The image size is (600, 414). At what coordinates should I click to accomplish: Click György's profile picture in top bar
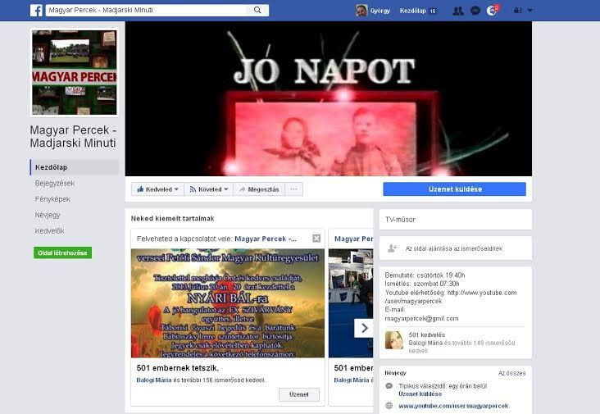tap(361, 11)
